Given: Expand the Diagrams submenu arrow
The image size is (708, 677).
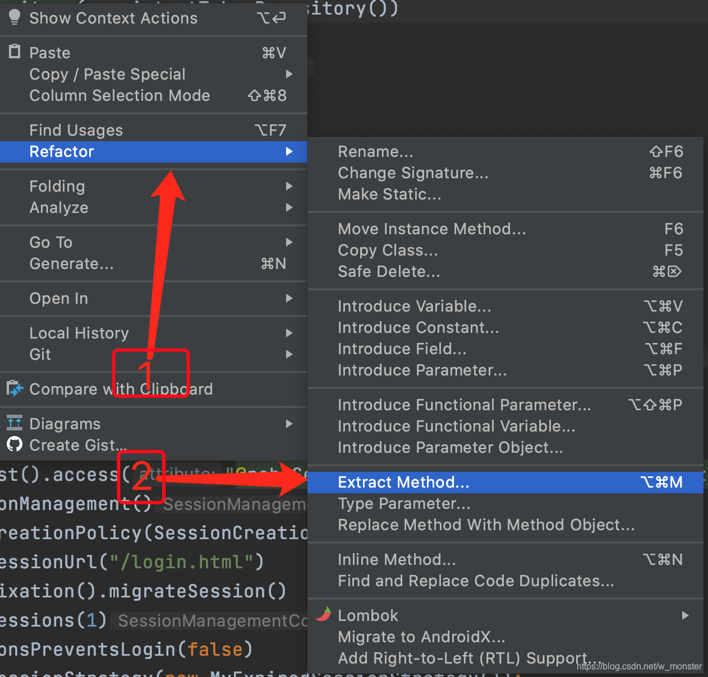Looking at the screenshot, I should 289,424.
